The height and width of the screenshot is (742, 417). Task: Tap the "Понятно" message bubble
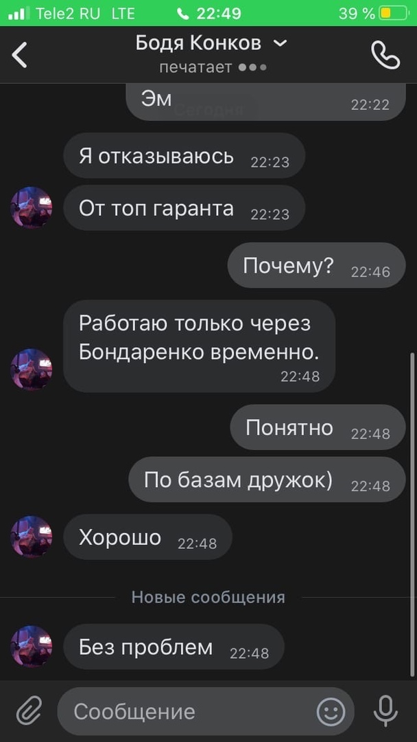click(318, 427)
